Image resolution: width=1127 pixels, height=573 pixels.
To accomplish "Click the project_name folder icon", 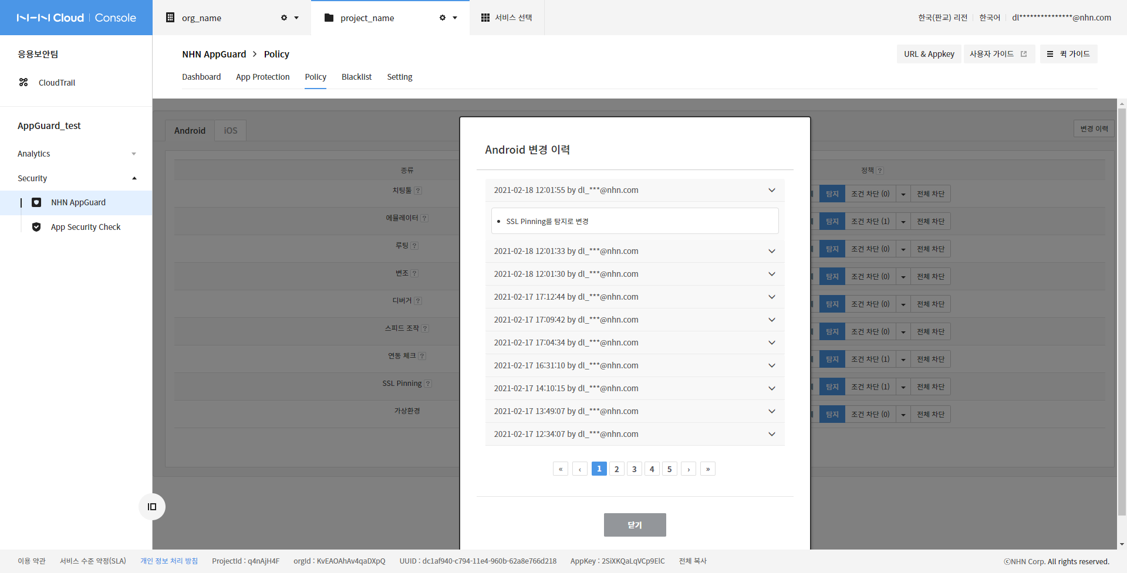I will (x=329, y=18).
